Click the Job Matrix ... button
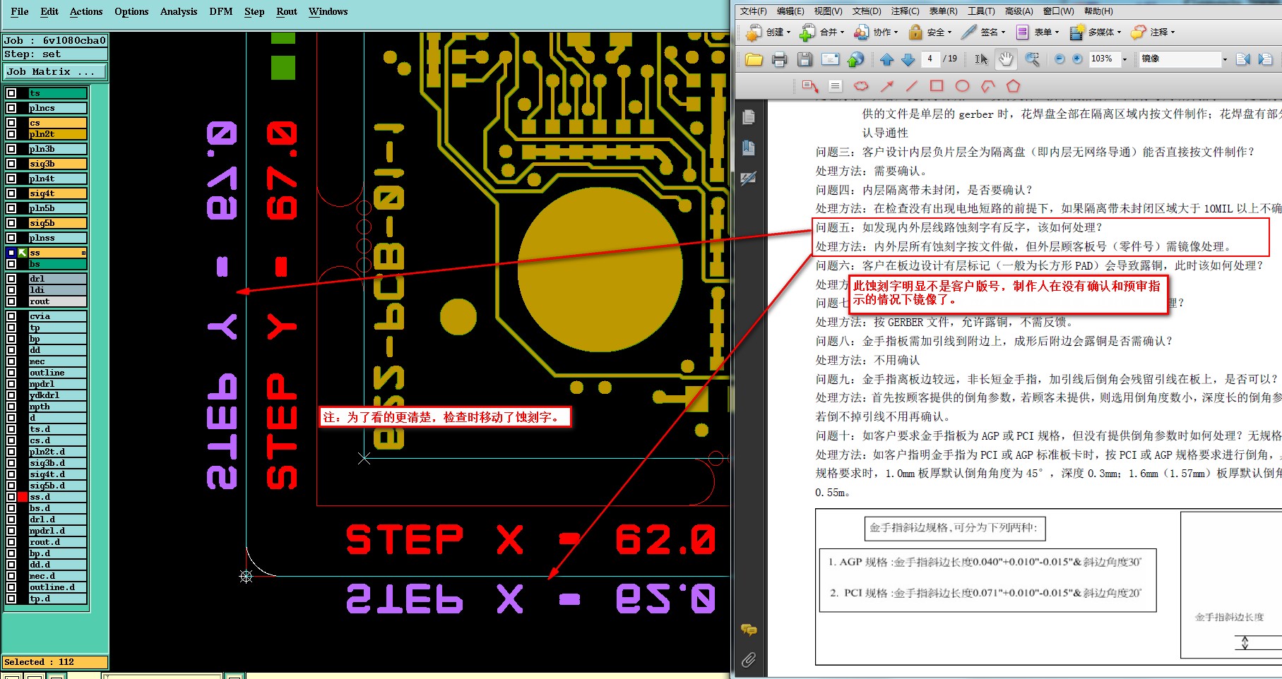 click(55, 71)
